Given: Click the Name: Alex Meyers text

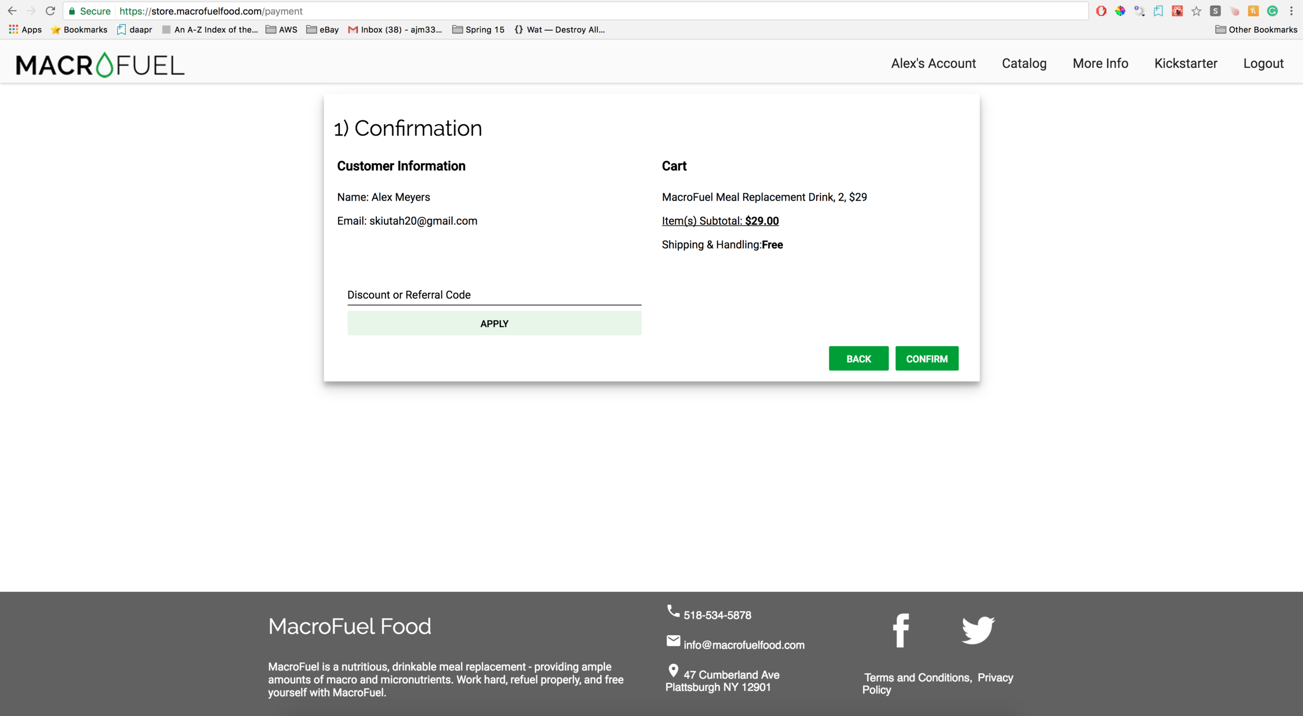Looking at the screenshot, I should tap(384, 197).
